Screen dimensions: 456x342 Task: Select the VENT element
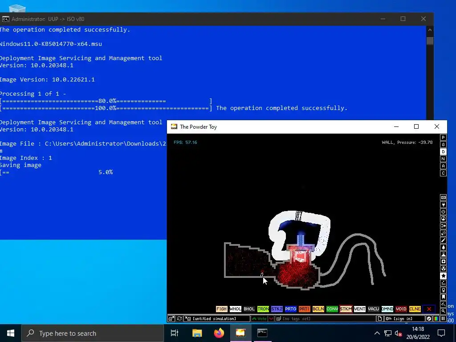pyautogui.click(x=360, y=309)
